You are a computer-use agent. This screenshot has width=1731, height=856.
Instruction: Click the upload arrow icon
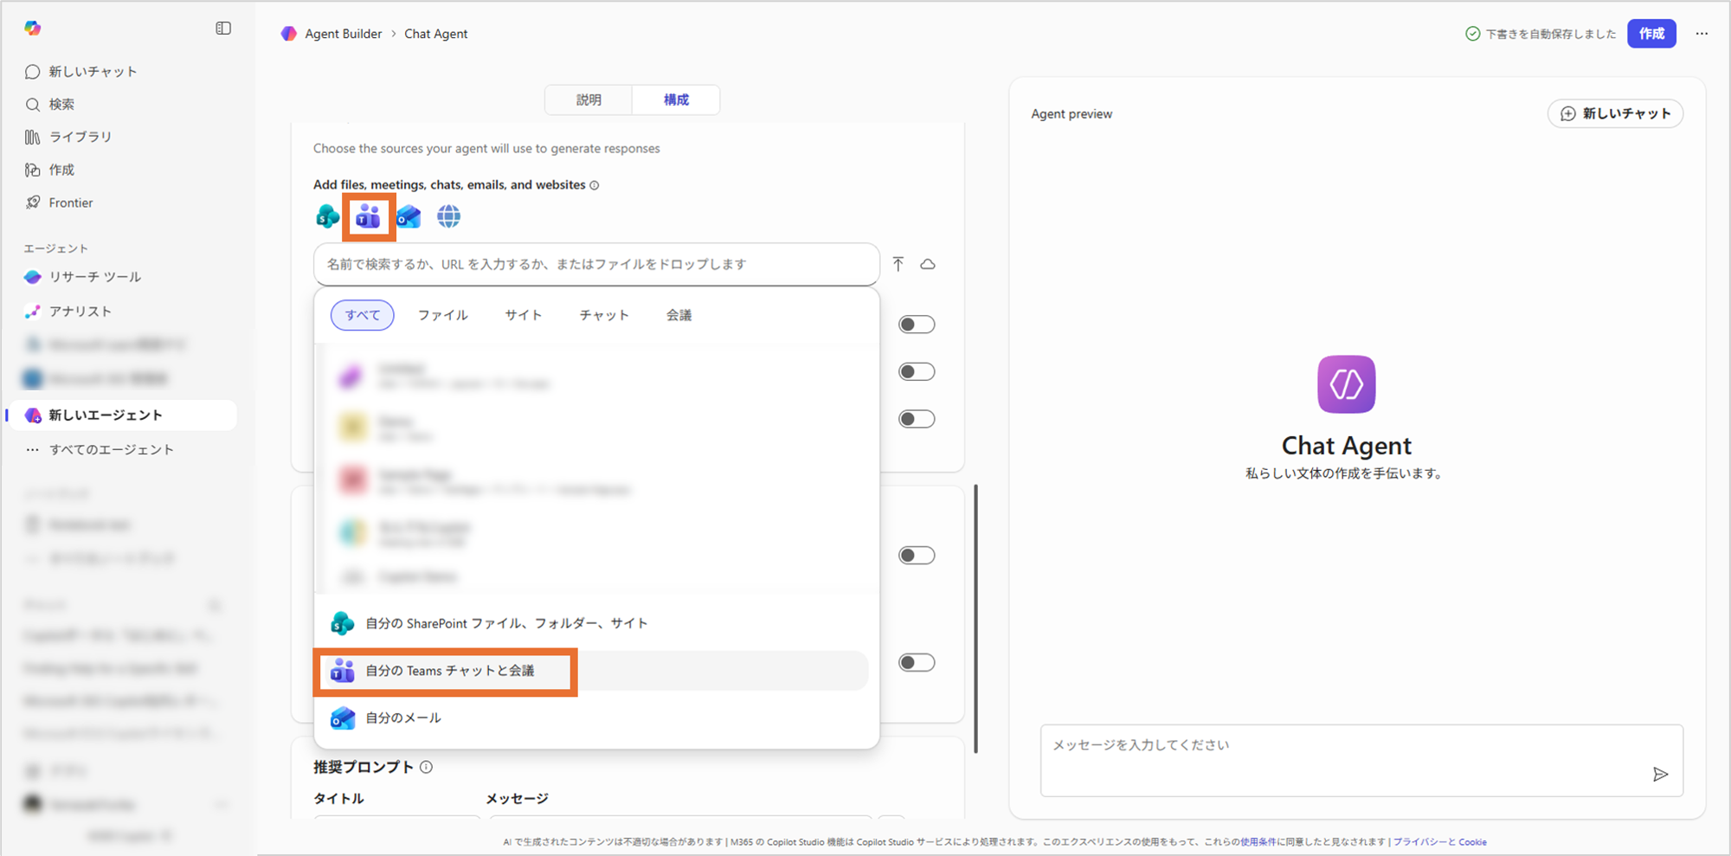[898, 264]
